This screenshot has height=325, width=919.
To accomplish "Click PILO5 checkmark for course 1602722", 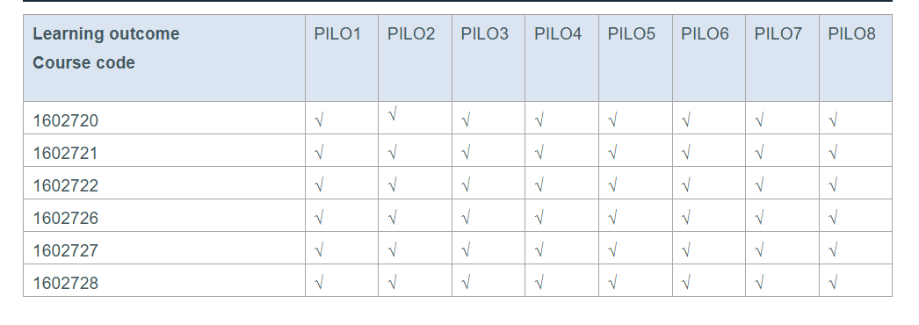I will (612, 185).
